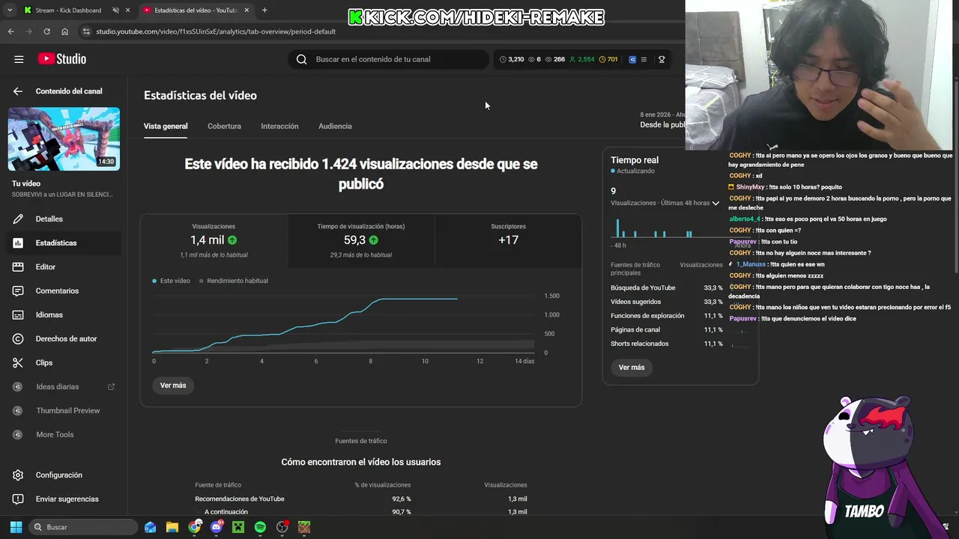Open a new browser tab
The image size is (959, 539).
coord(264,10)
